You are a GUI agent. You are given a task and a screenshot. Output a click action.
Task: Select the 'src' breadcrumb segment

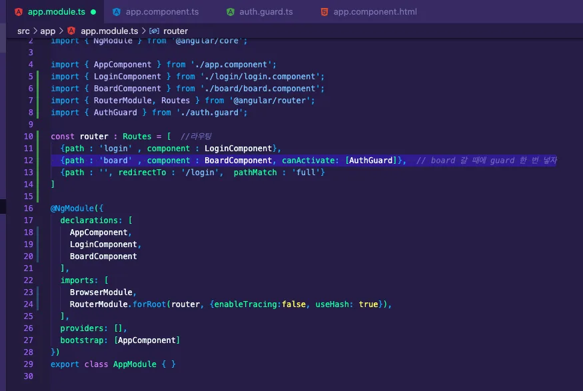pos(23,31)
